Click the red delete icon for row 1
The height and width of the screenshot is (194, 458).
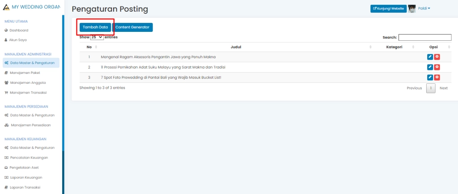[x=437, y=57]
